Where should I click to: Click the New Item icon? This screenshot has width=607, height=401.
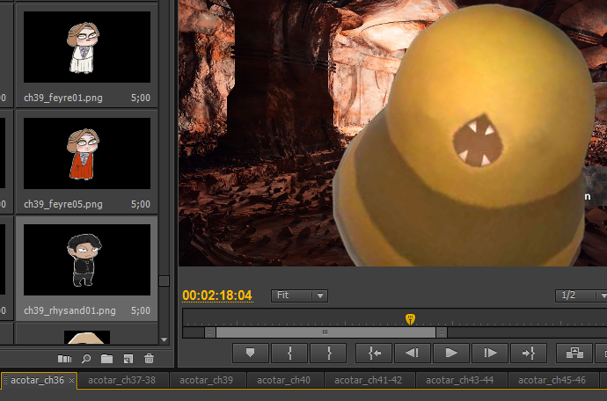click(x=128, y=359)
